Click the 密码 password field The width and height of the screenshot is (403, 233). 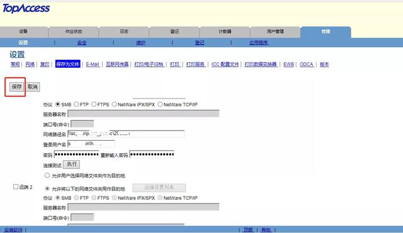click(76, 154)
